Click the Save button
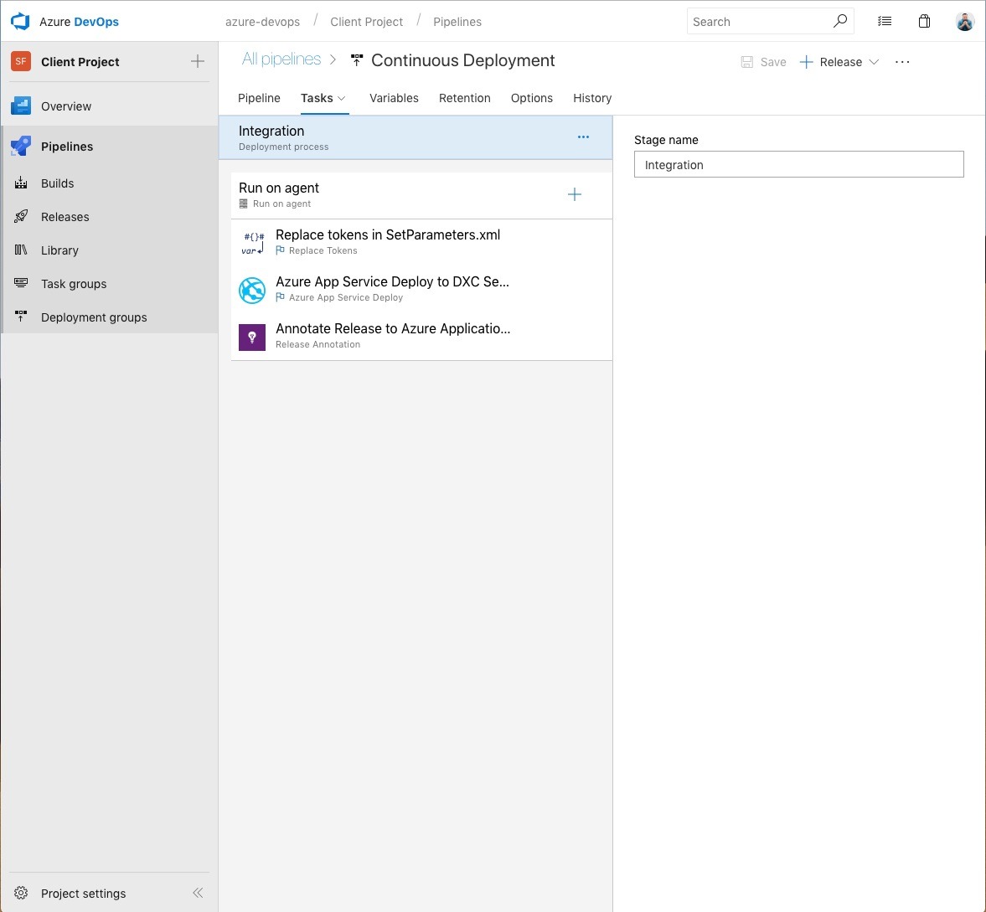The height and width of the screenshot is (912, 986). point(764,62)
